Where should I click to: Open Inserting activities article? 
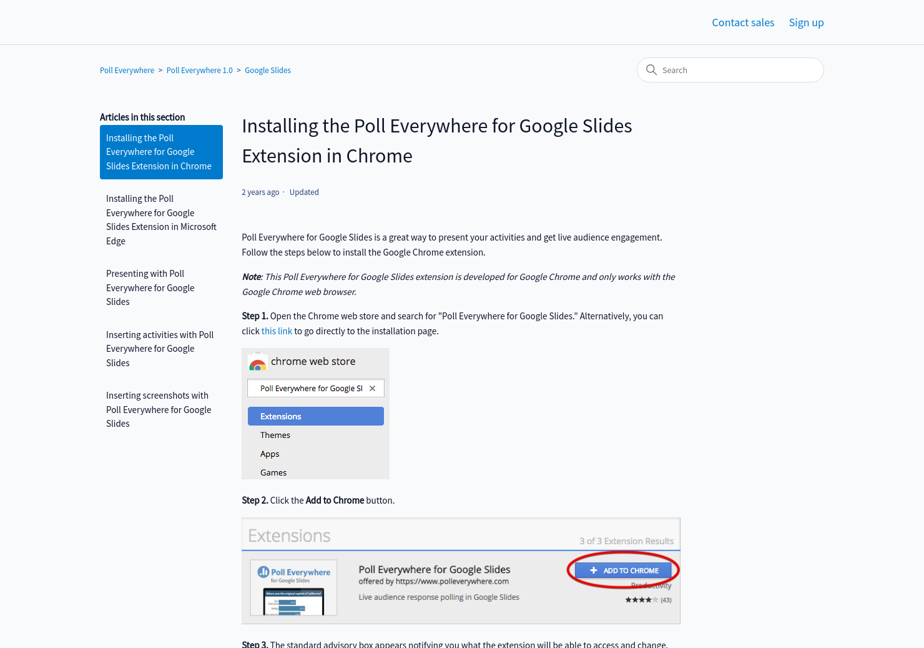[160, 349]
